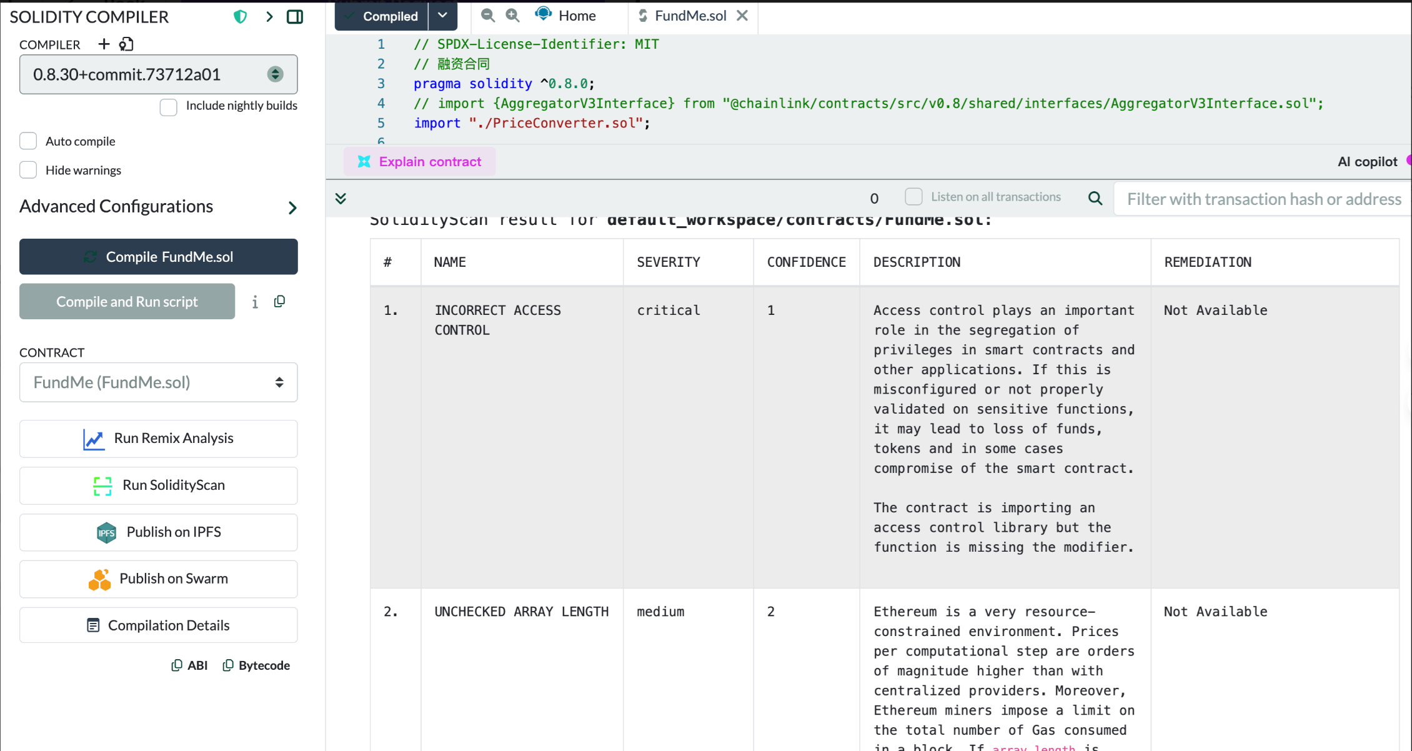Click line number 3 in editor gutter
Screen dimensions: 1412x751
click(381, 84)
